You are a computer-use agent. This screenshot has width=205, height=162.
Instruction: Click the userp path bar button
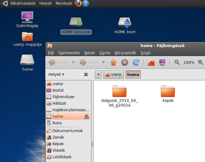coord(113,75)
